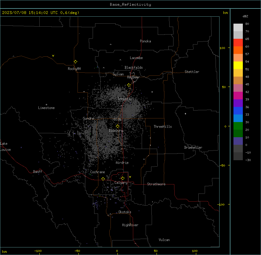Image resolution: width=261 pixels, height=255 pixels.
Task: Click the 100 tick on bottom axis
Action: [x=195, y=251]
